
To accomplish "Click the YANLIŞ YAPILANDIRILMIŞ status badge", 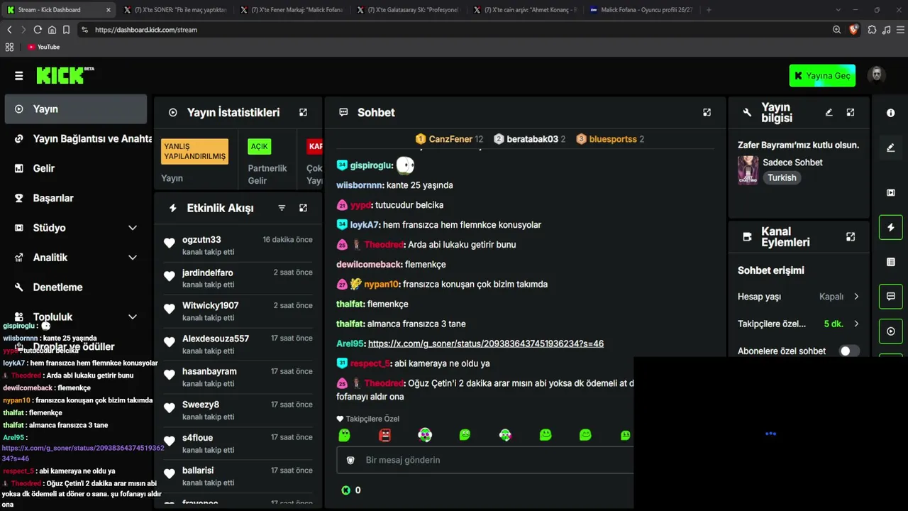I will click(194, 151).
